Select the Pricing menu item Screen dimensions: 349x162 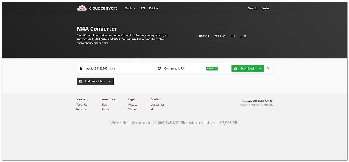(154, 8)
